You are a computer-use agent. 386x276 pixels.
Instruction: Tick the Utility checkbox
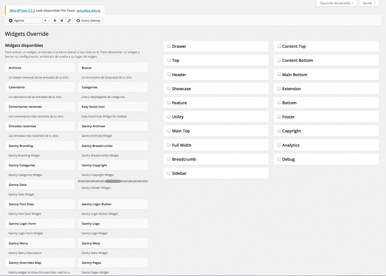(169, 117)
